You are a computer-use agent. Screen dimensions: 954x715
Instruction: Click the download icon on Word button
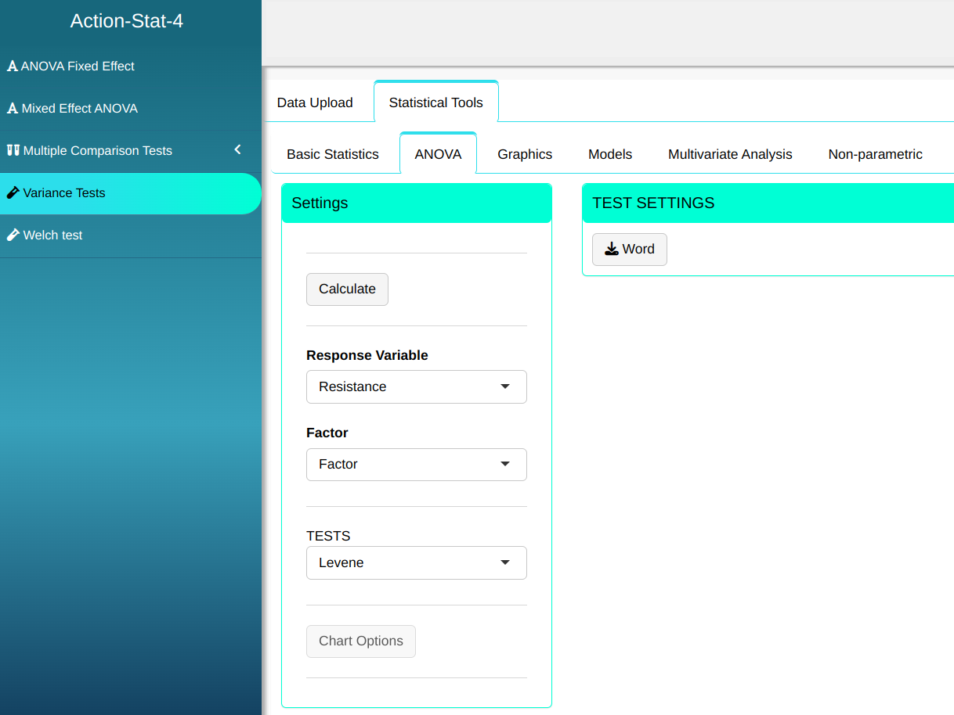(612, 249)
